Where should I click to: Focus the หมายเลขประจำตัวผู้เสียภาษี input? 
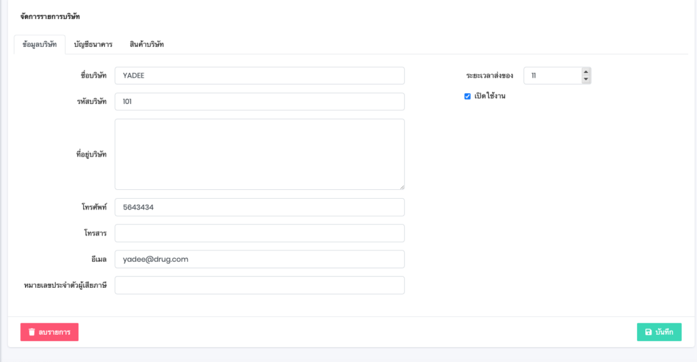pos(259,285)
